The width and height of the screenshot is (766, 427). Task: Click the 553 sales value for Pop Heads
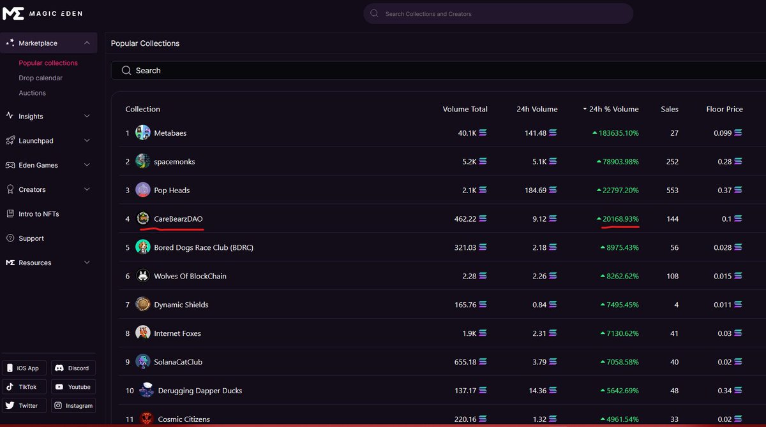(x=672, y=190)
